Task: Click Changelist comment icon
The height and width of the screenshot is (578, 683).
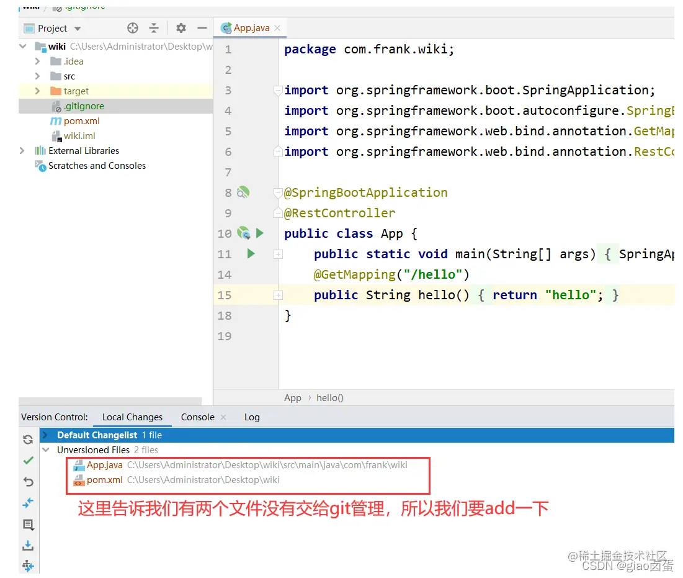Action: pos(29,525)
